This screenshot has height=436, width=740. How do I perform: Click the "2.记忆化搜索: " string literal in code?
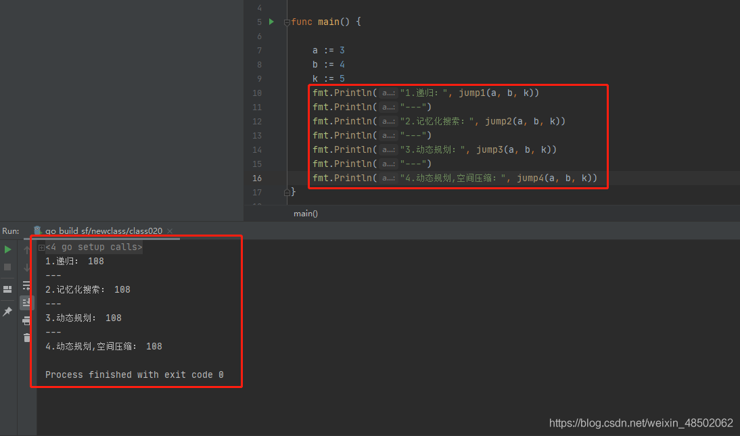(437, 121)
